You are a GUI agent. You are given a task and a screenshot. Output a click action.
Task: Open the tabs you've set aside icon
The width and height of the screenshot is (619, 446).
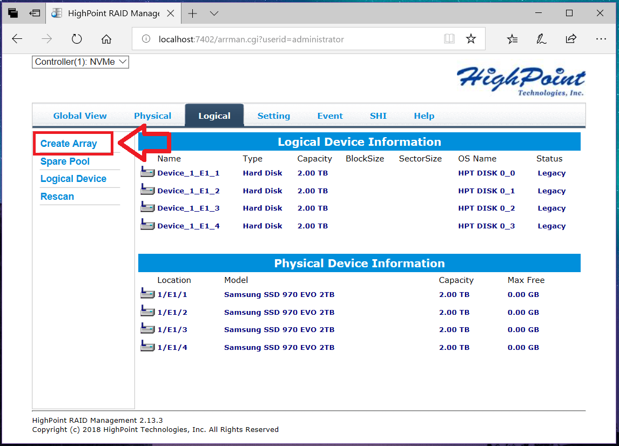(x=12, y=13)
